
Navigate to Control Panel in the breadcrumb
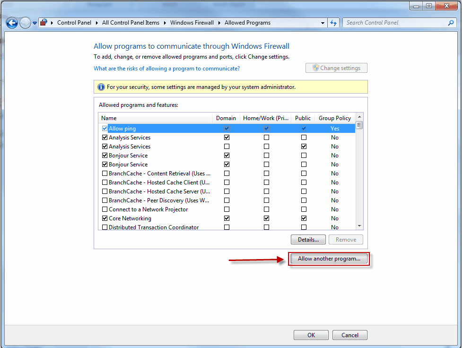click(x=74, y=23)
